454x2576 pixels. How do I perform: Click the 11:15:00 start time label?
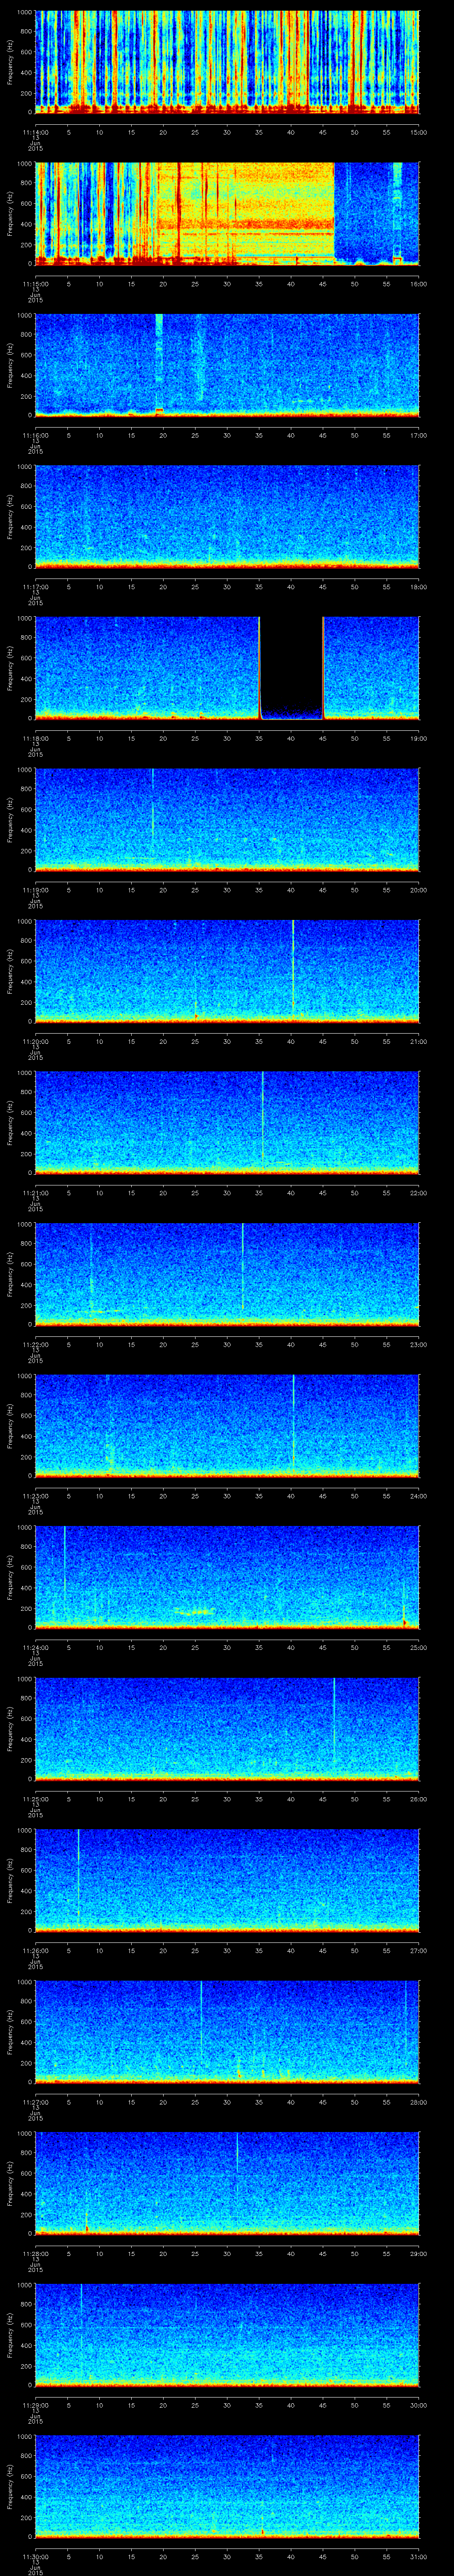tap(35, 284)
